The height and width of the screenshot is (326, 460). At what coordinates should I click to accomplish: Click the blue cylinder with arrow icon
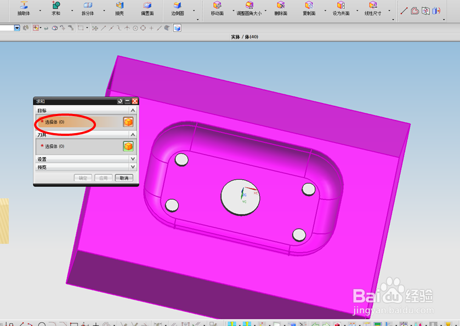click(436, 11)
